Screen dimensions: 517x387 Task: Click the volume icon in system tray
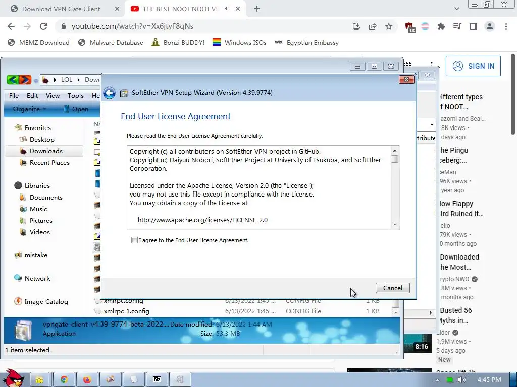coord(461,380)
